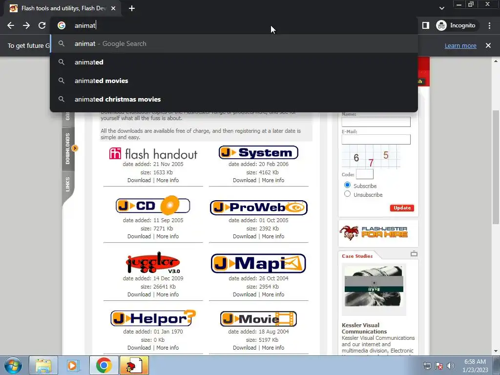Choose 'animated movies' suggestion
The width and height of the screenshot is (500, 375).
click(x=234, y=81)
